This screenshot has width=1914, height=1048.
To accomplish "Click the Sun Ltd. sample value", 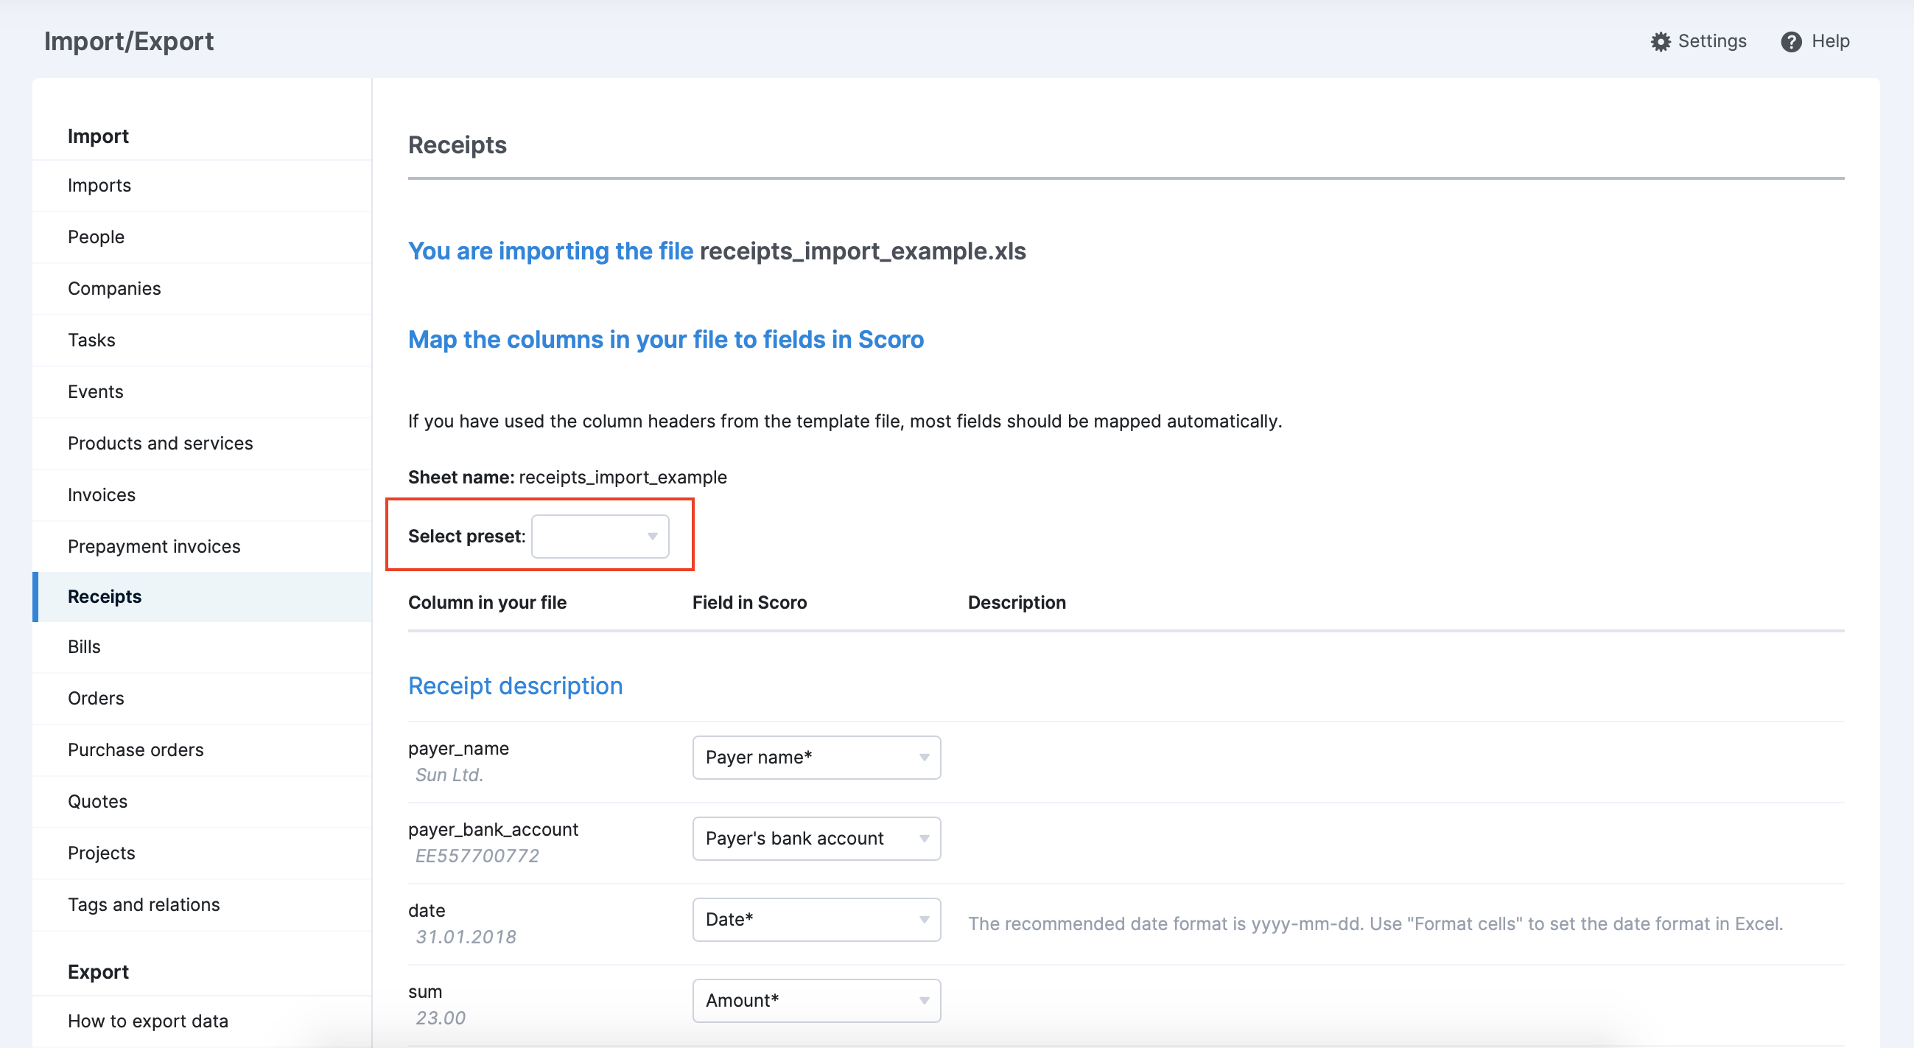I will click(x=449, y=775).
